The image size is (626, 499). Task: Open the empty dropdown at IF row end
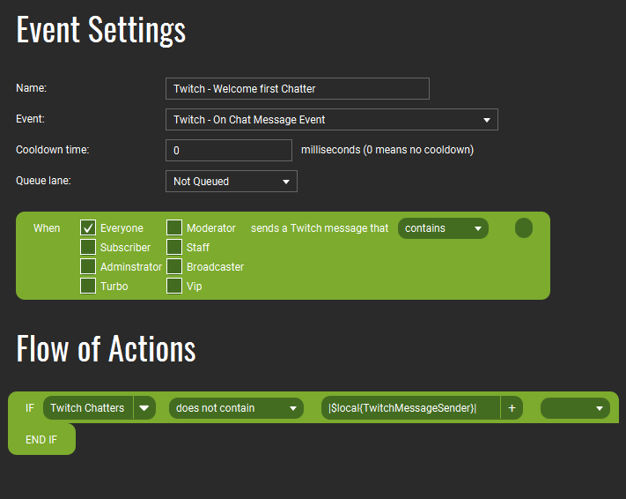click(x=575, y=408)
